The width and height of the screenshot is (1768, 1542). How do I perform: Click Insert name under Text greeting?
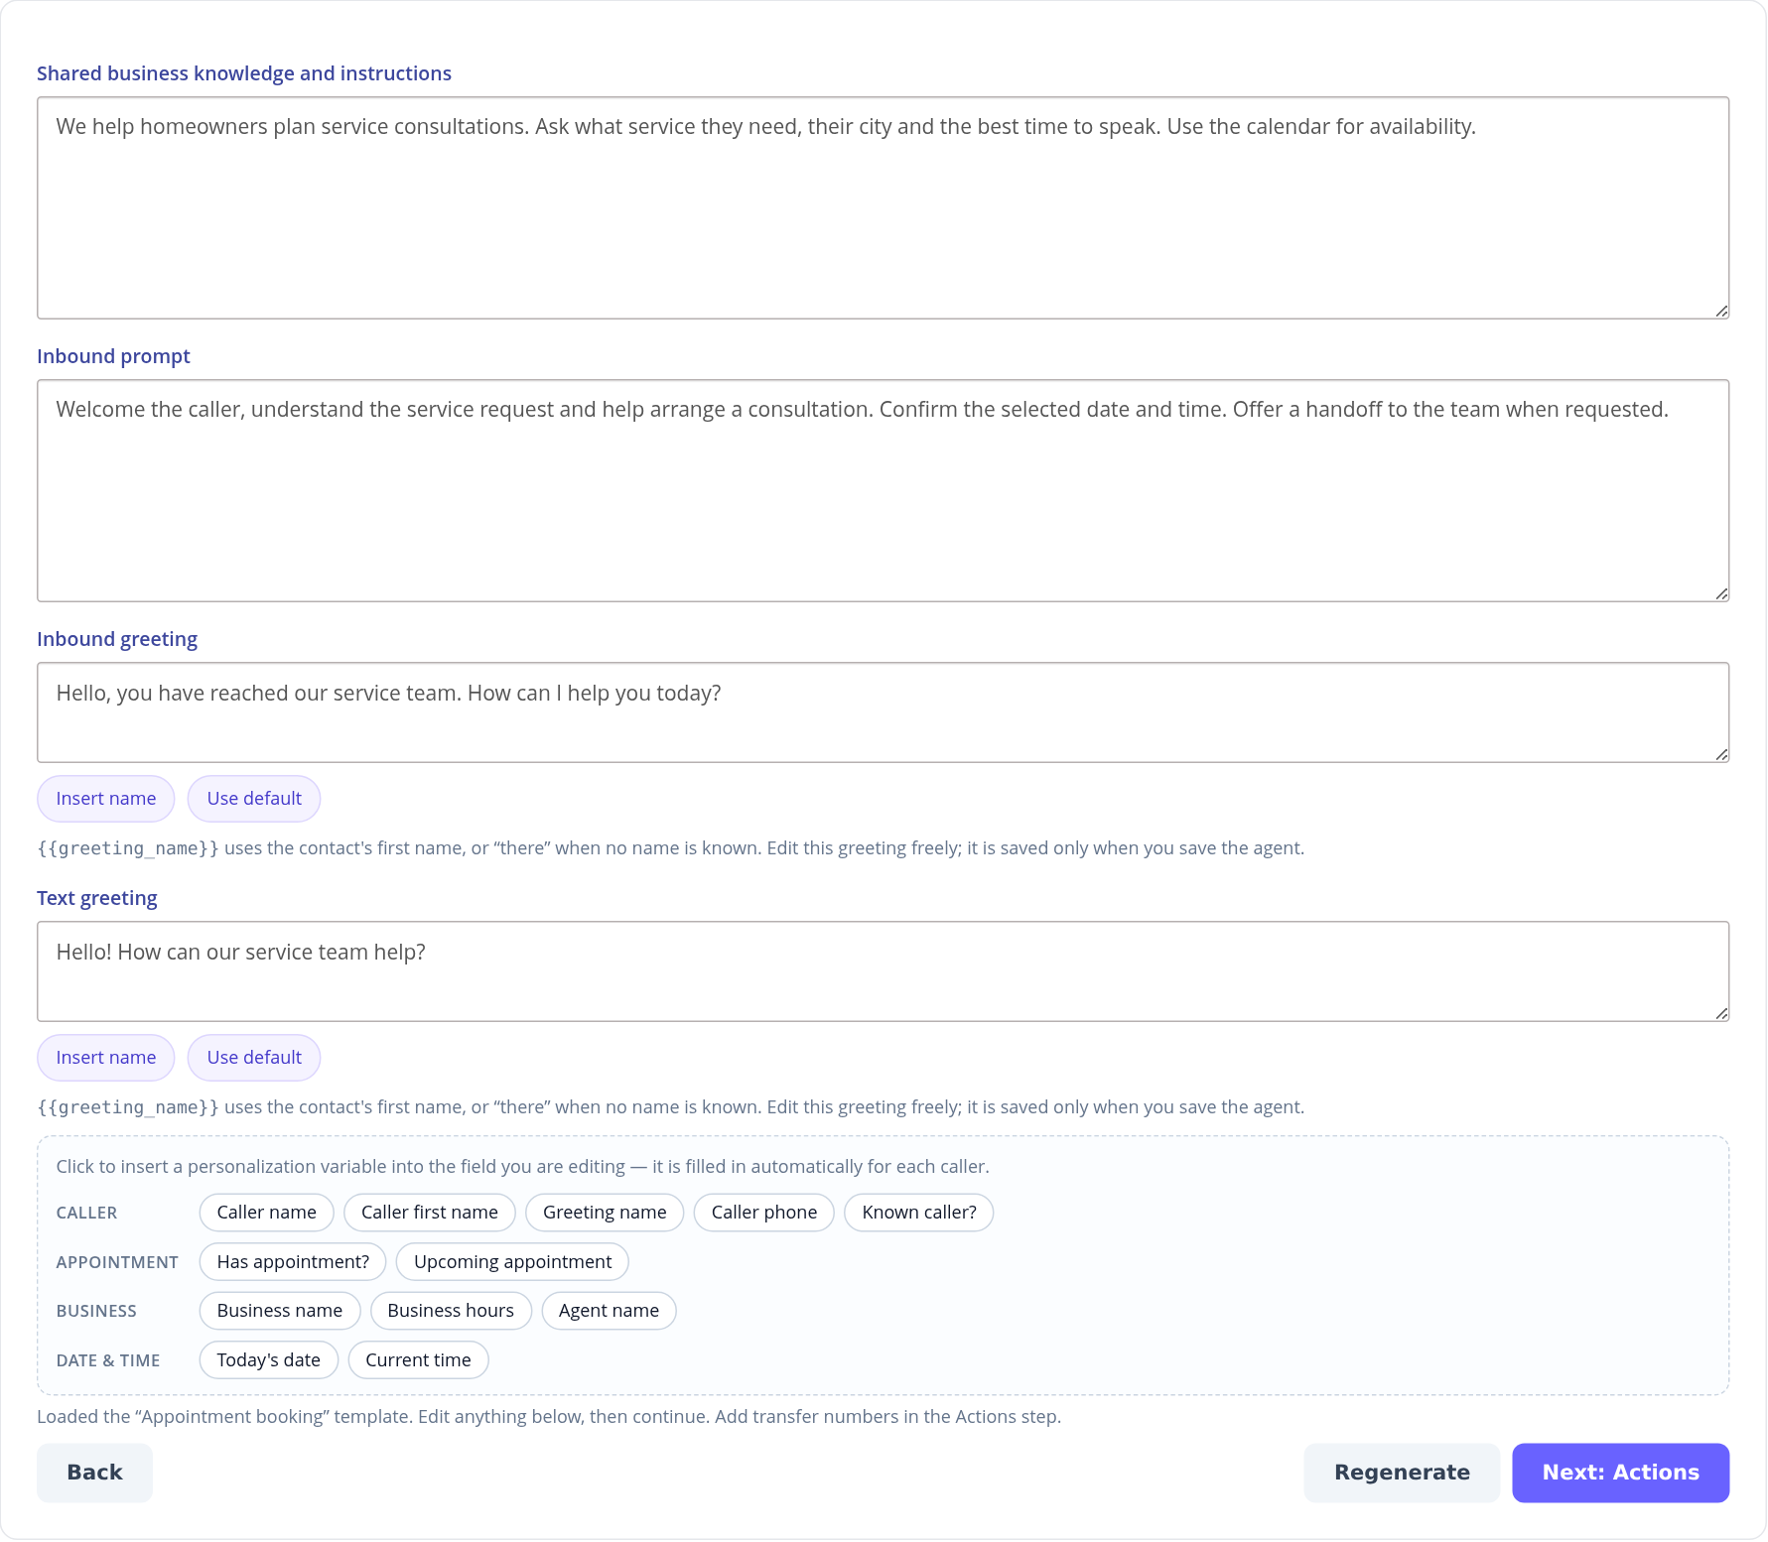pos(105,1058)
